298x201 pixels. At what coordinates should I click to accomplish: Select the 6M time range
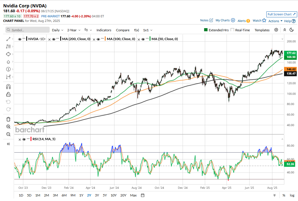[64, 195]
